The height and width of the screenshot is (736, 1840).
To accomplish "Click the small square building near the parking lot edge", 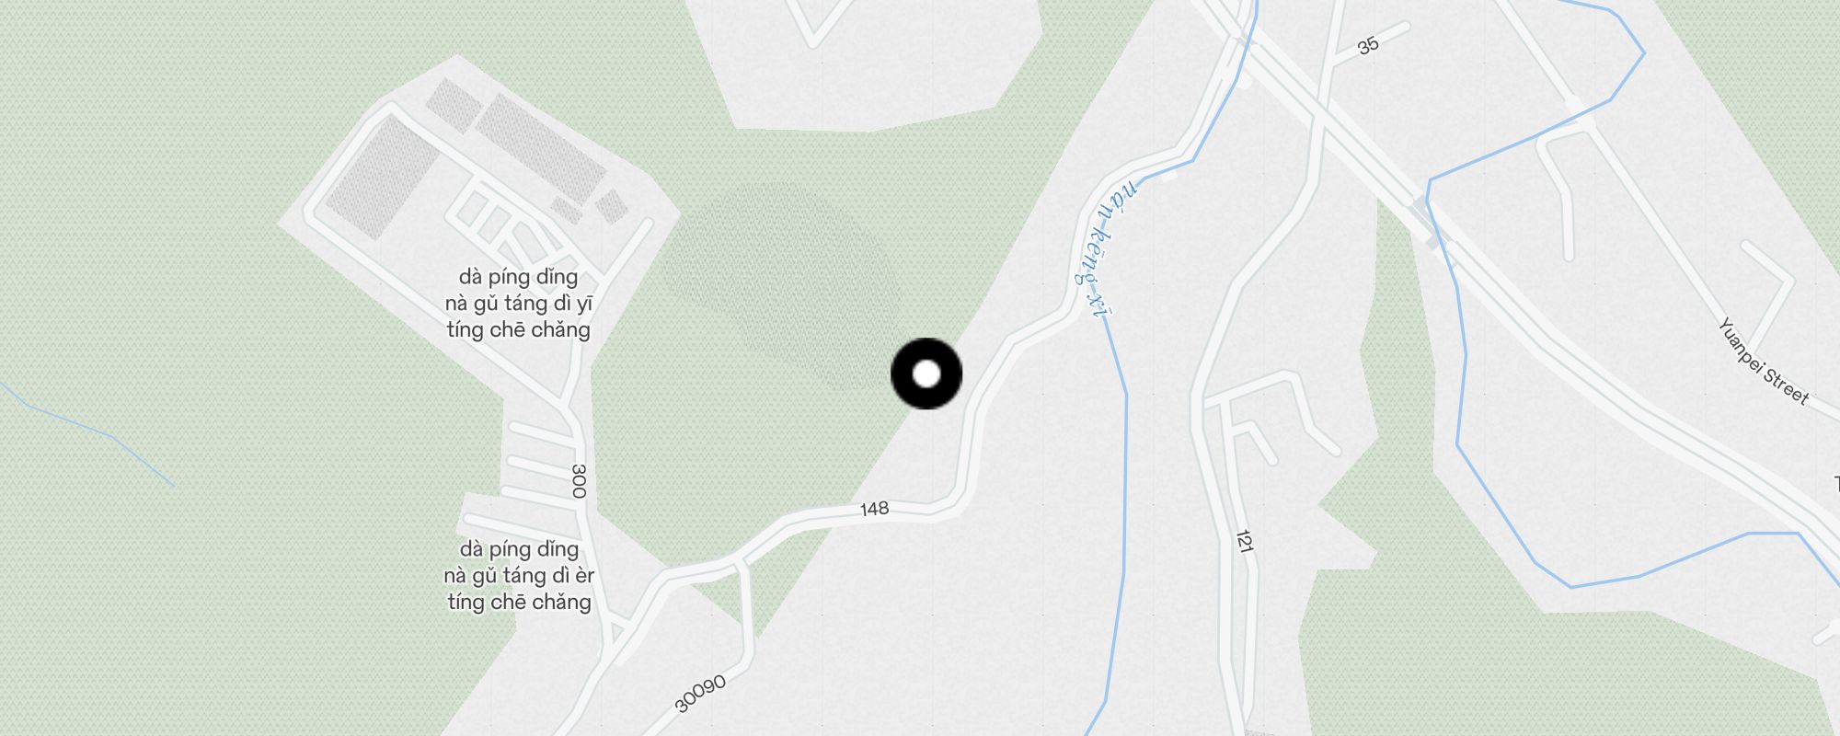I will point(611,206).
